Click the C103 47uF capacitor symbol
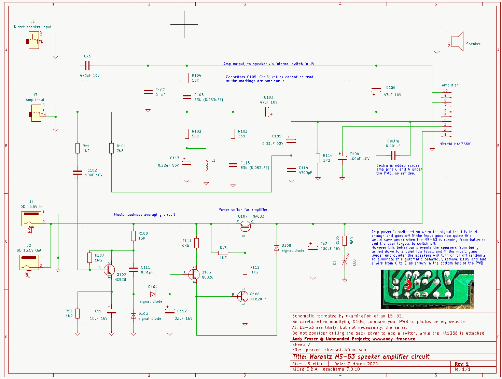Image resolution: width=502 pixels, height=379 pixels. click(x=267, y=112)
